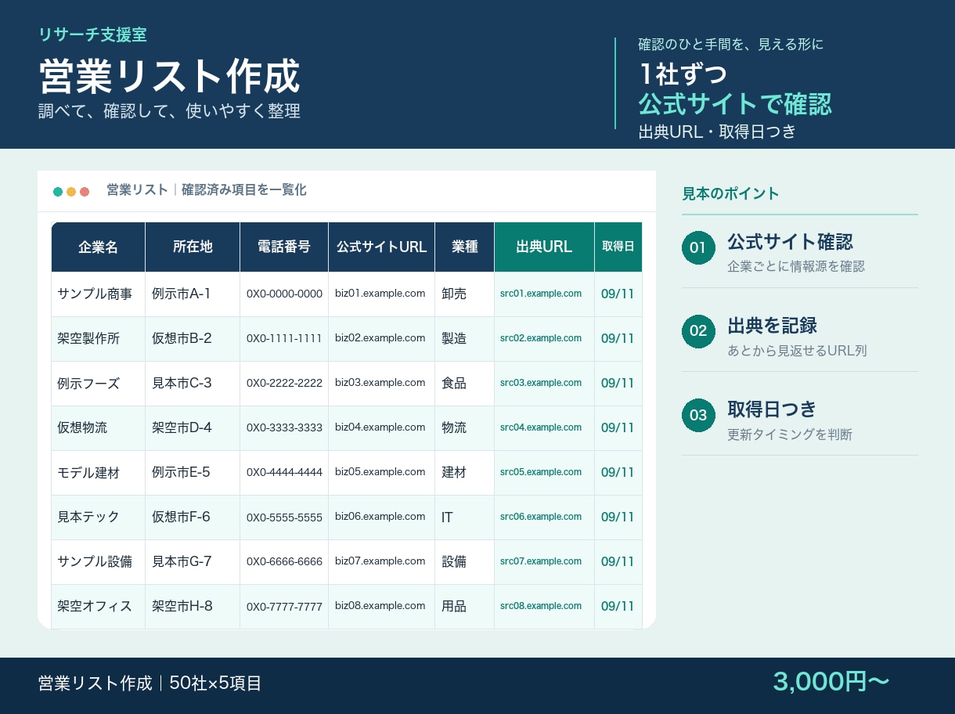Click phone number 0X0-0000-0000

click(284, 294)
